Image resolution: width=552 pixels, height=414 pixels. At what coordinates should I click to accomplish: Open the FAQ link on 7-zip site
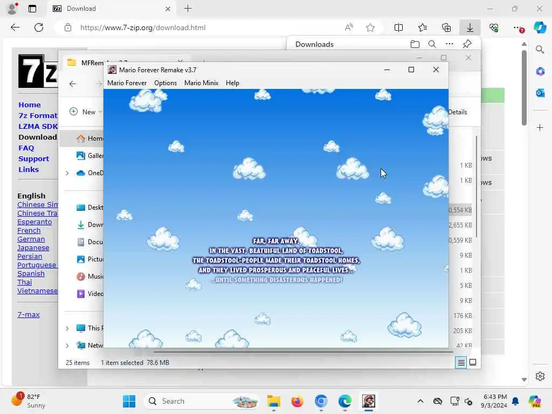click(26, 148)
